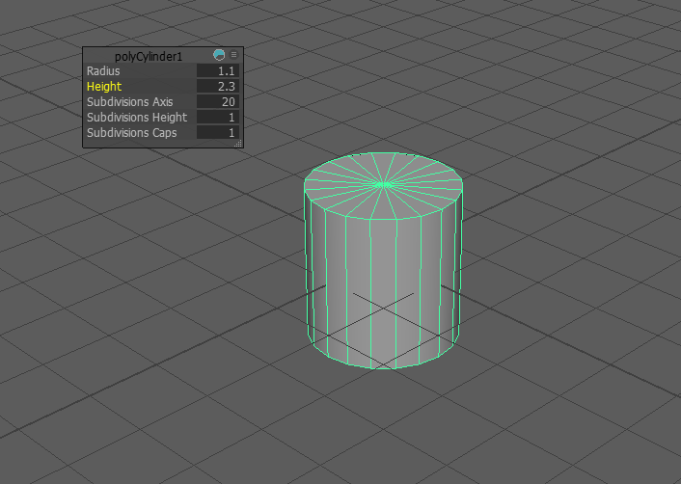This screenshot has height=484, width=681.
Task: Click the Height value field showing 2.3
Action: (x=218, y=87)
